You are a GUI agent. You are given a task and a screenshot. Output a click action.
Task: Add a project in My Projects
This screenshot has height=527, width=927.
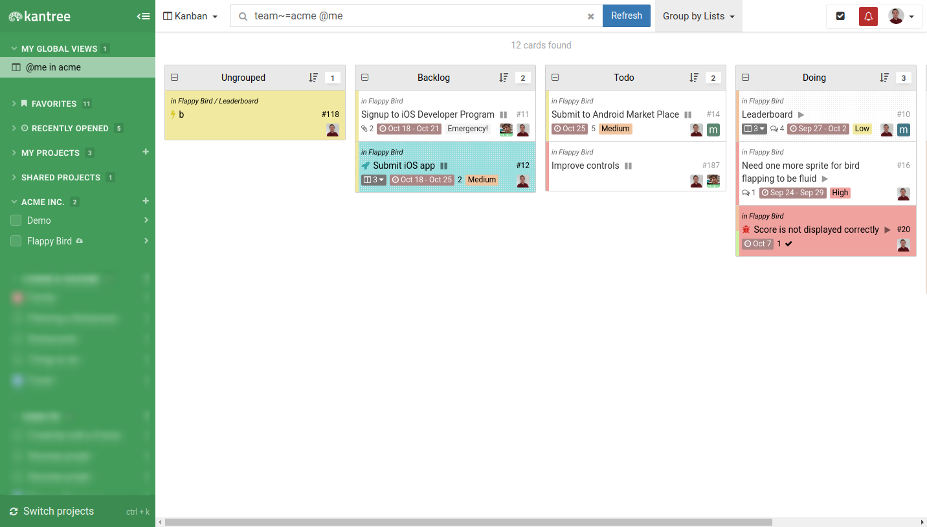[x=146, y=152]
